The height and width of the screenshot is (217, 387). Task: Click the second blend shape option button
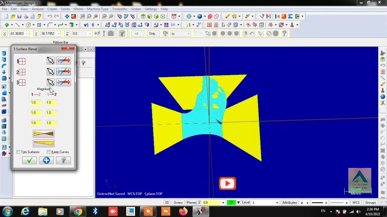(44, 143)
